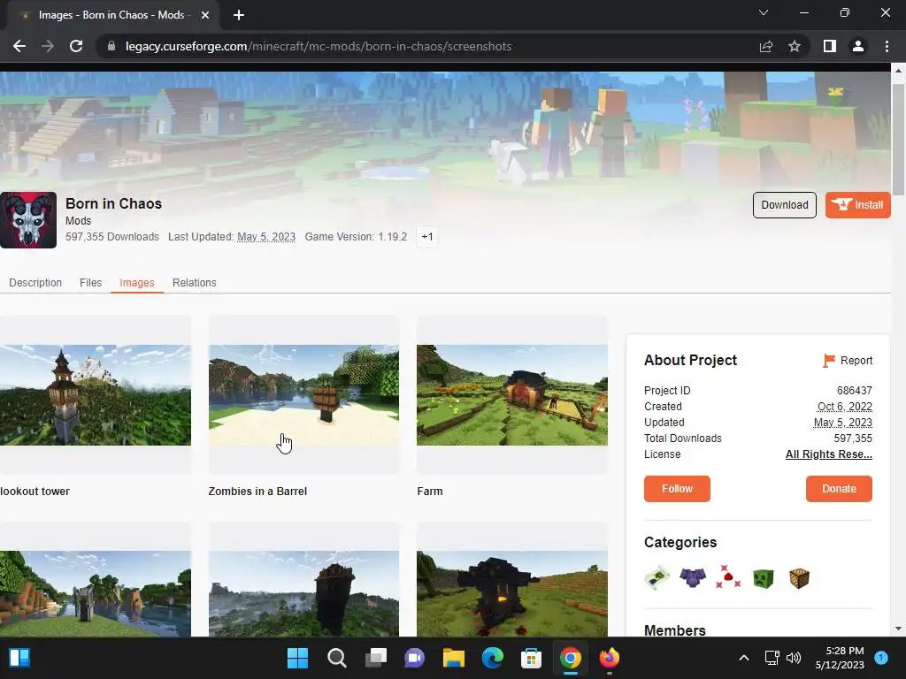The width and height of the screenshot is (906, 679).
Task: Open the Farm screenshot
Action: click(x=512, y=395)
